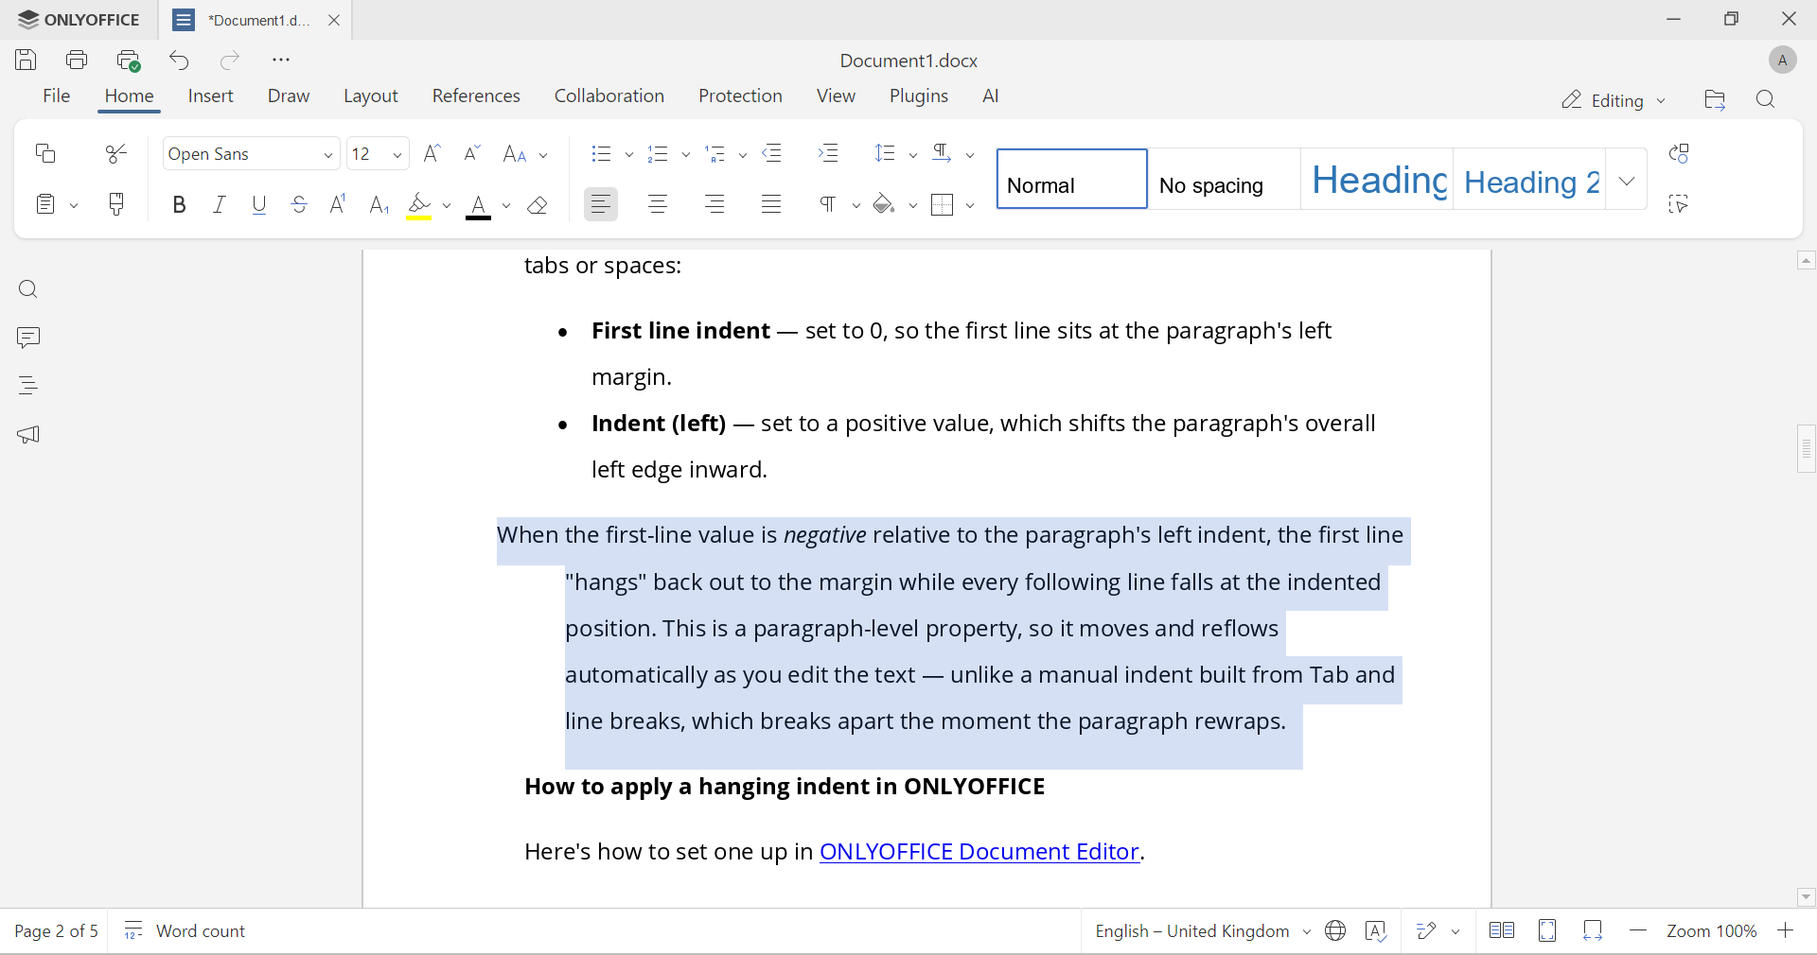Open the File menu
The width and height of the screenshot is (1817, 955).
coord(57,96)
